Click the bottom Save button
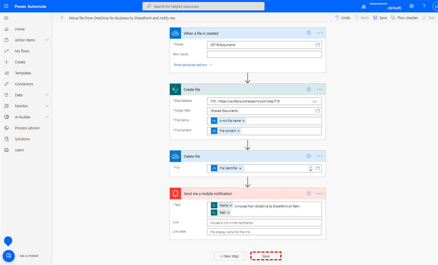Screen dimensions: 438x265 tap(266, 256)
